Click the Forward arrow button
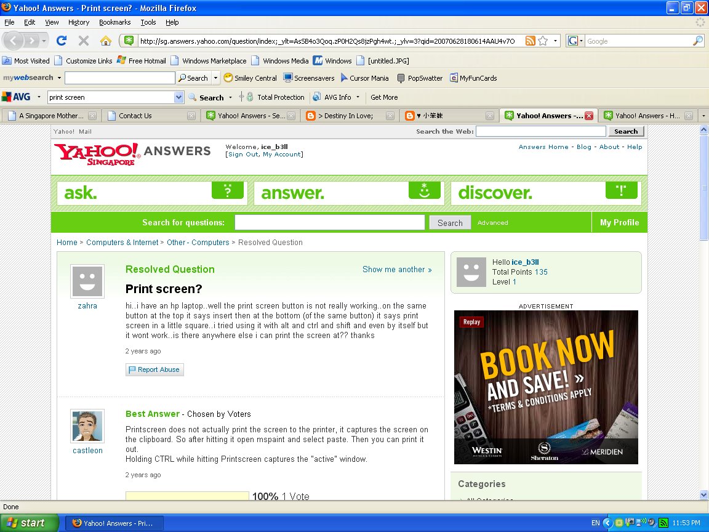This screenshot has height=532, width=709. click(x=31, y=41)
